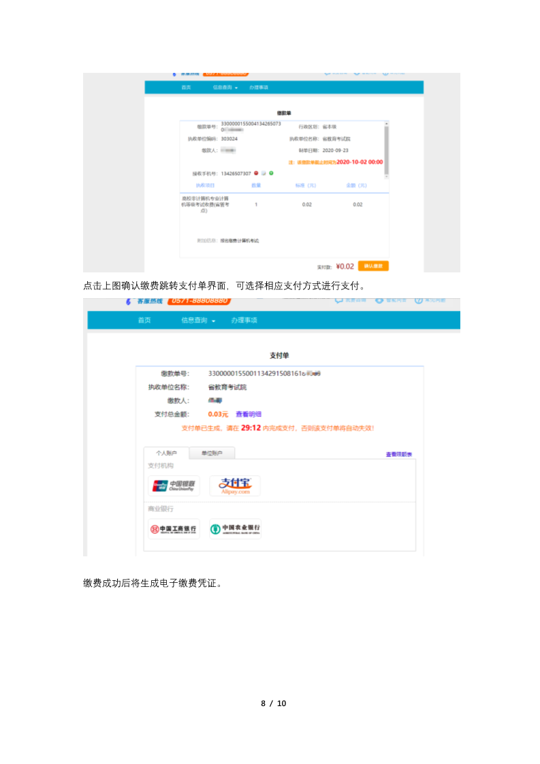Click green plus icon beside phone number
540x764 pixels.
point(271,173)
